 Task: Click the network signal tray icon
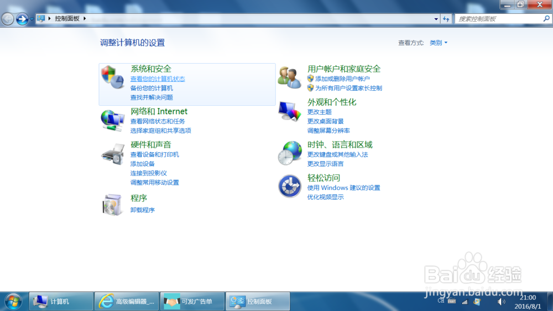[465, 302]
